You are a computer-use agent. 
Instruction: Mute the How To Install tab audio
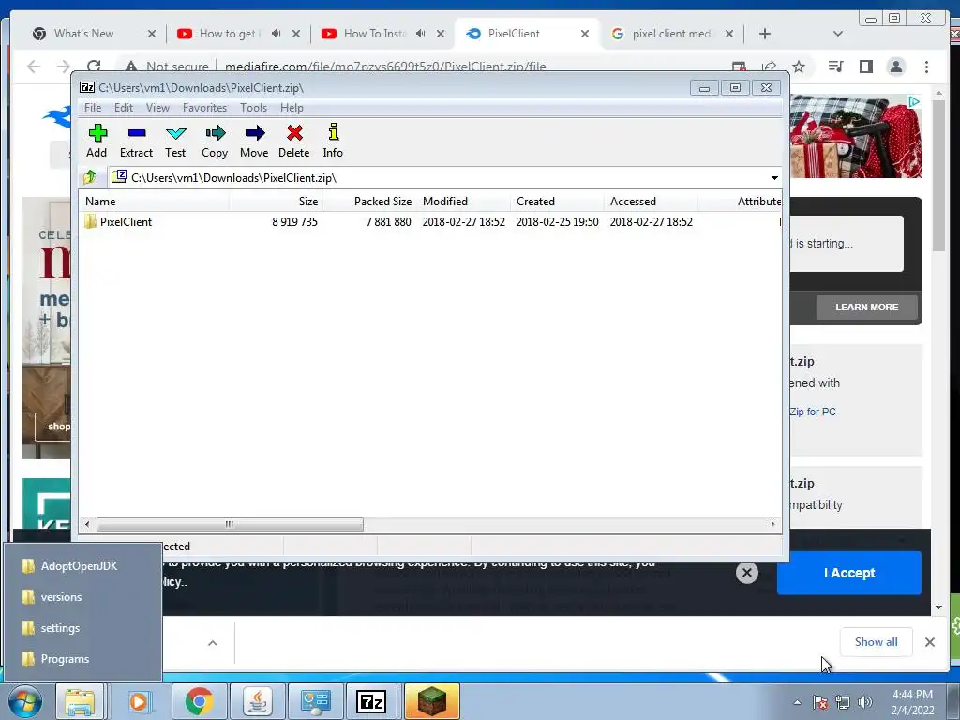click(420, 34)
